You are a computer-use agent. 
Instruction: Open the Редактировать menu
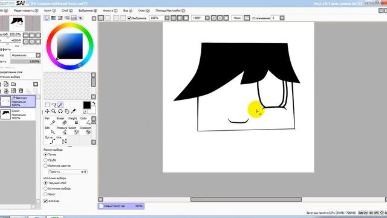[26, 11]
